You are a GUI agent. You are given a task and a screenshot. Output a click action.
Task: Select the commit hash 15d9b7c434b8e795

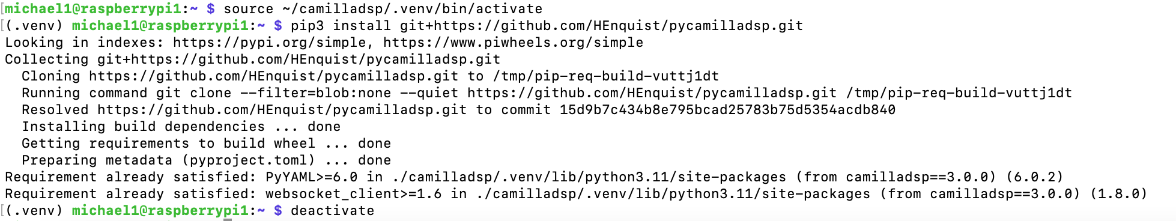727,110
